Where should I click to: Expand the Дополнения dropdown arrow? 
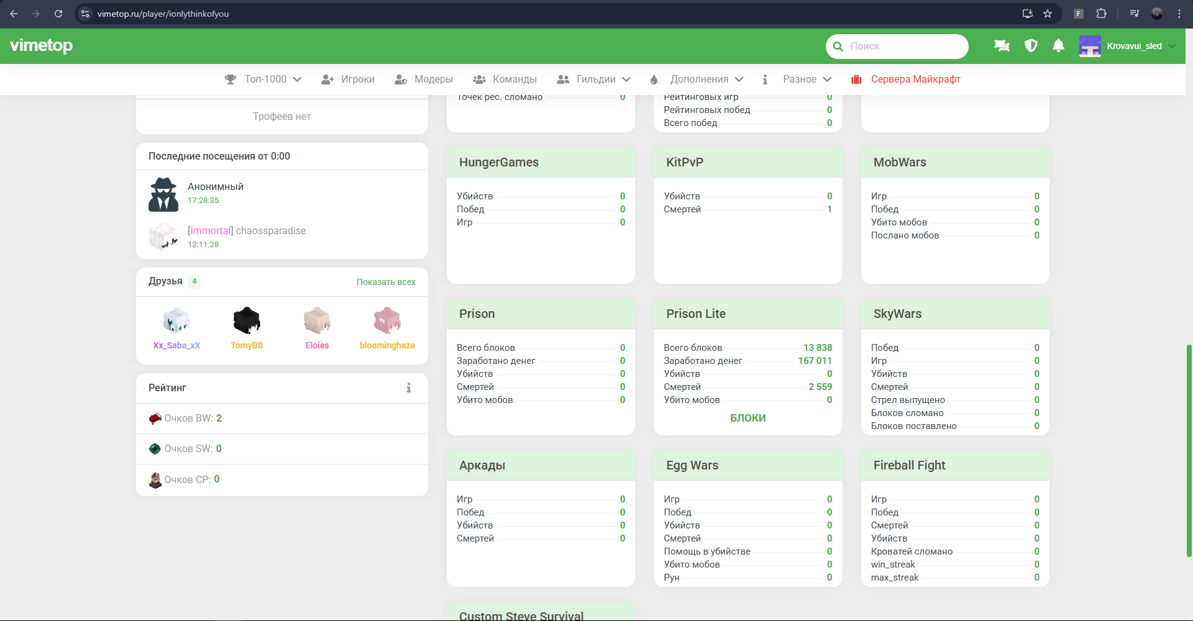(739, 79)
